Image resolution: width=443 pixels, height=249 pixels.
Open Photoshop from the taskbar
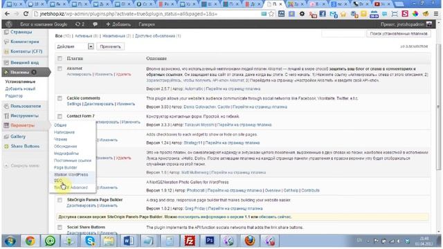tap(210, 241)
